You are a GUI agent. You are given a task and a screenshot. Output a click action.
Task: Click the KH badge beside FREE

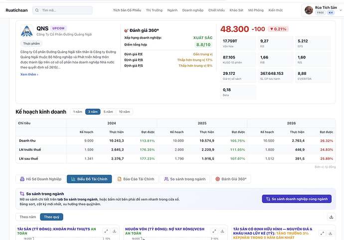click(x=331, y=12)
